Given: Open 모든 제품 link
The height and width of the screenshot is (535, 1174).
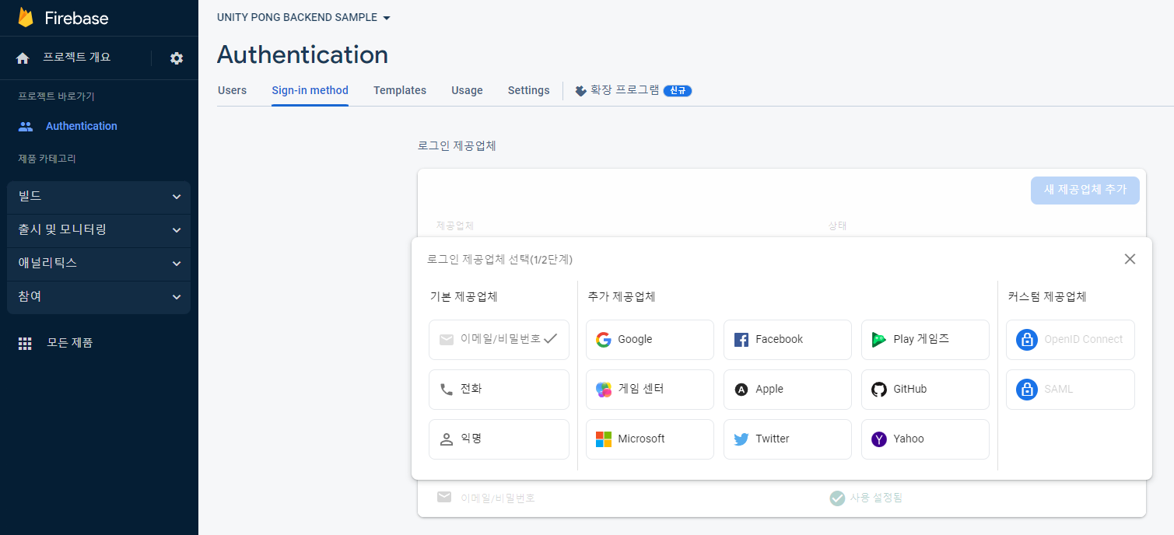Looking at the screenshot, I should (70, 343).
